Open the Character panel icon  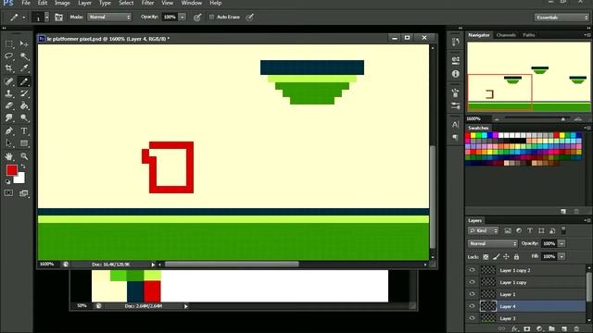tap(455, 125)
